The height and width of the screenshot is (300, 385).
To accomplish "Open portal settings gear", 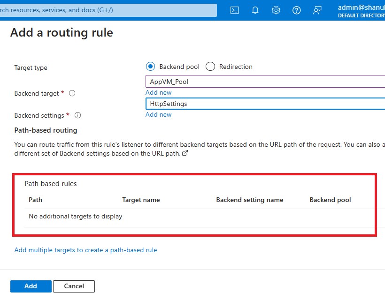I will (276, 10).
